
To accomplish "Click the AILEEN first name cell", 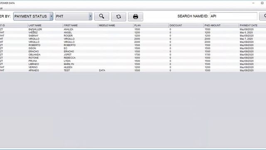I will (68, 67).
